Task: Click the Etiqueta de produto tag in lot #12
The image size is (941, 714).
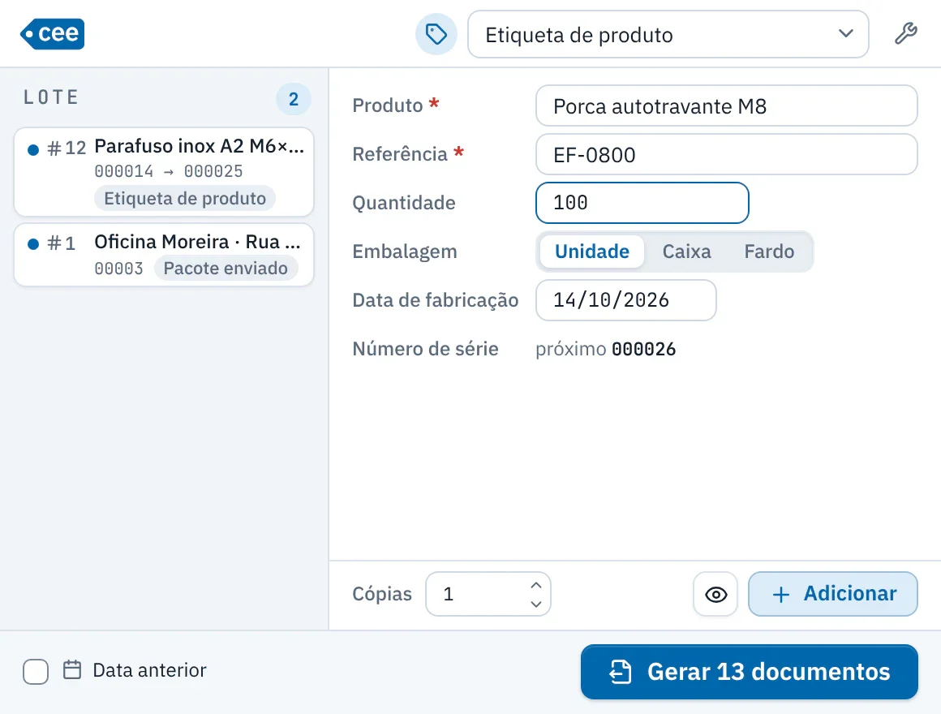Action: pos(185,198)
